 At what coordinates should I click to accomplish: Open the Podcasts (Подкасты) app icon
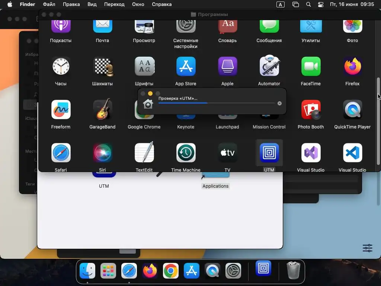[61, 26]
